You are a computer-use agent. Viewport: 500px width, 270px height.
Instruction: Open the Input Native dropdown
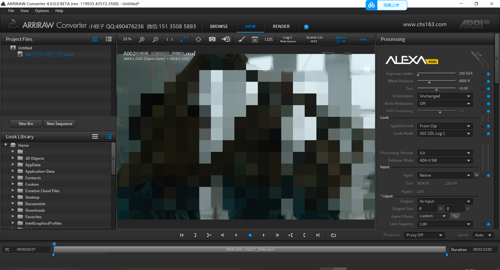(445, 176)
